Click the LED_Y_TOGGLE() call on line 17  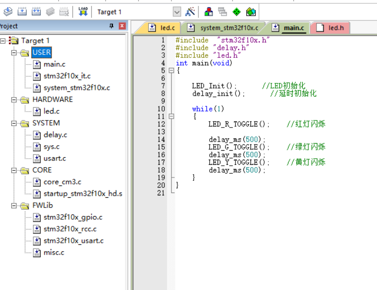click(239, 162)
